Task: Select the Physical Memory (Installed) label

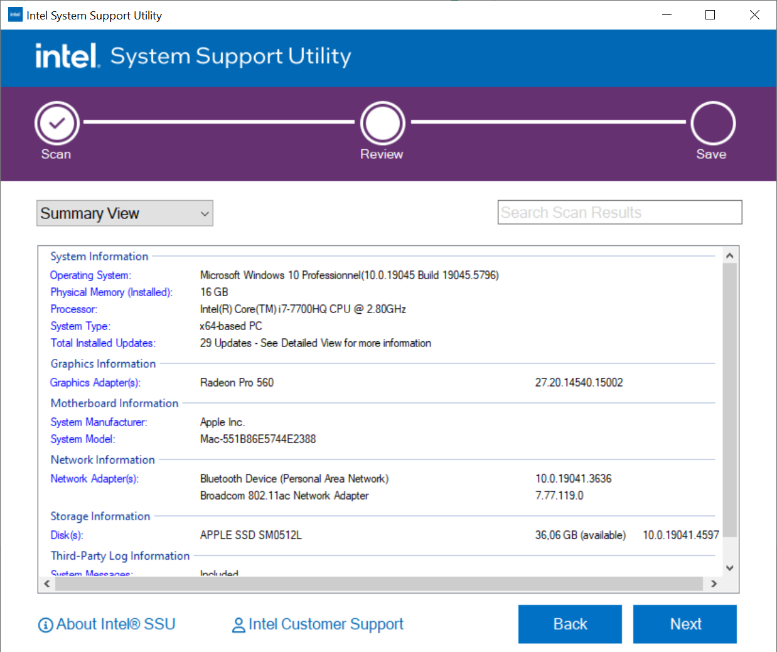Action: point(111,292)
